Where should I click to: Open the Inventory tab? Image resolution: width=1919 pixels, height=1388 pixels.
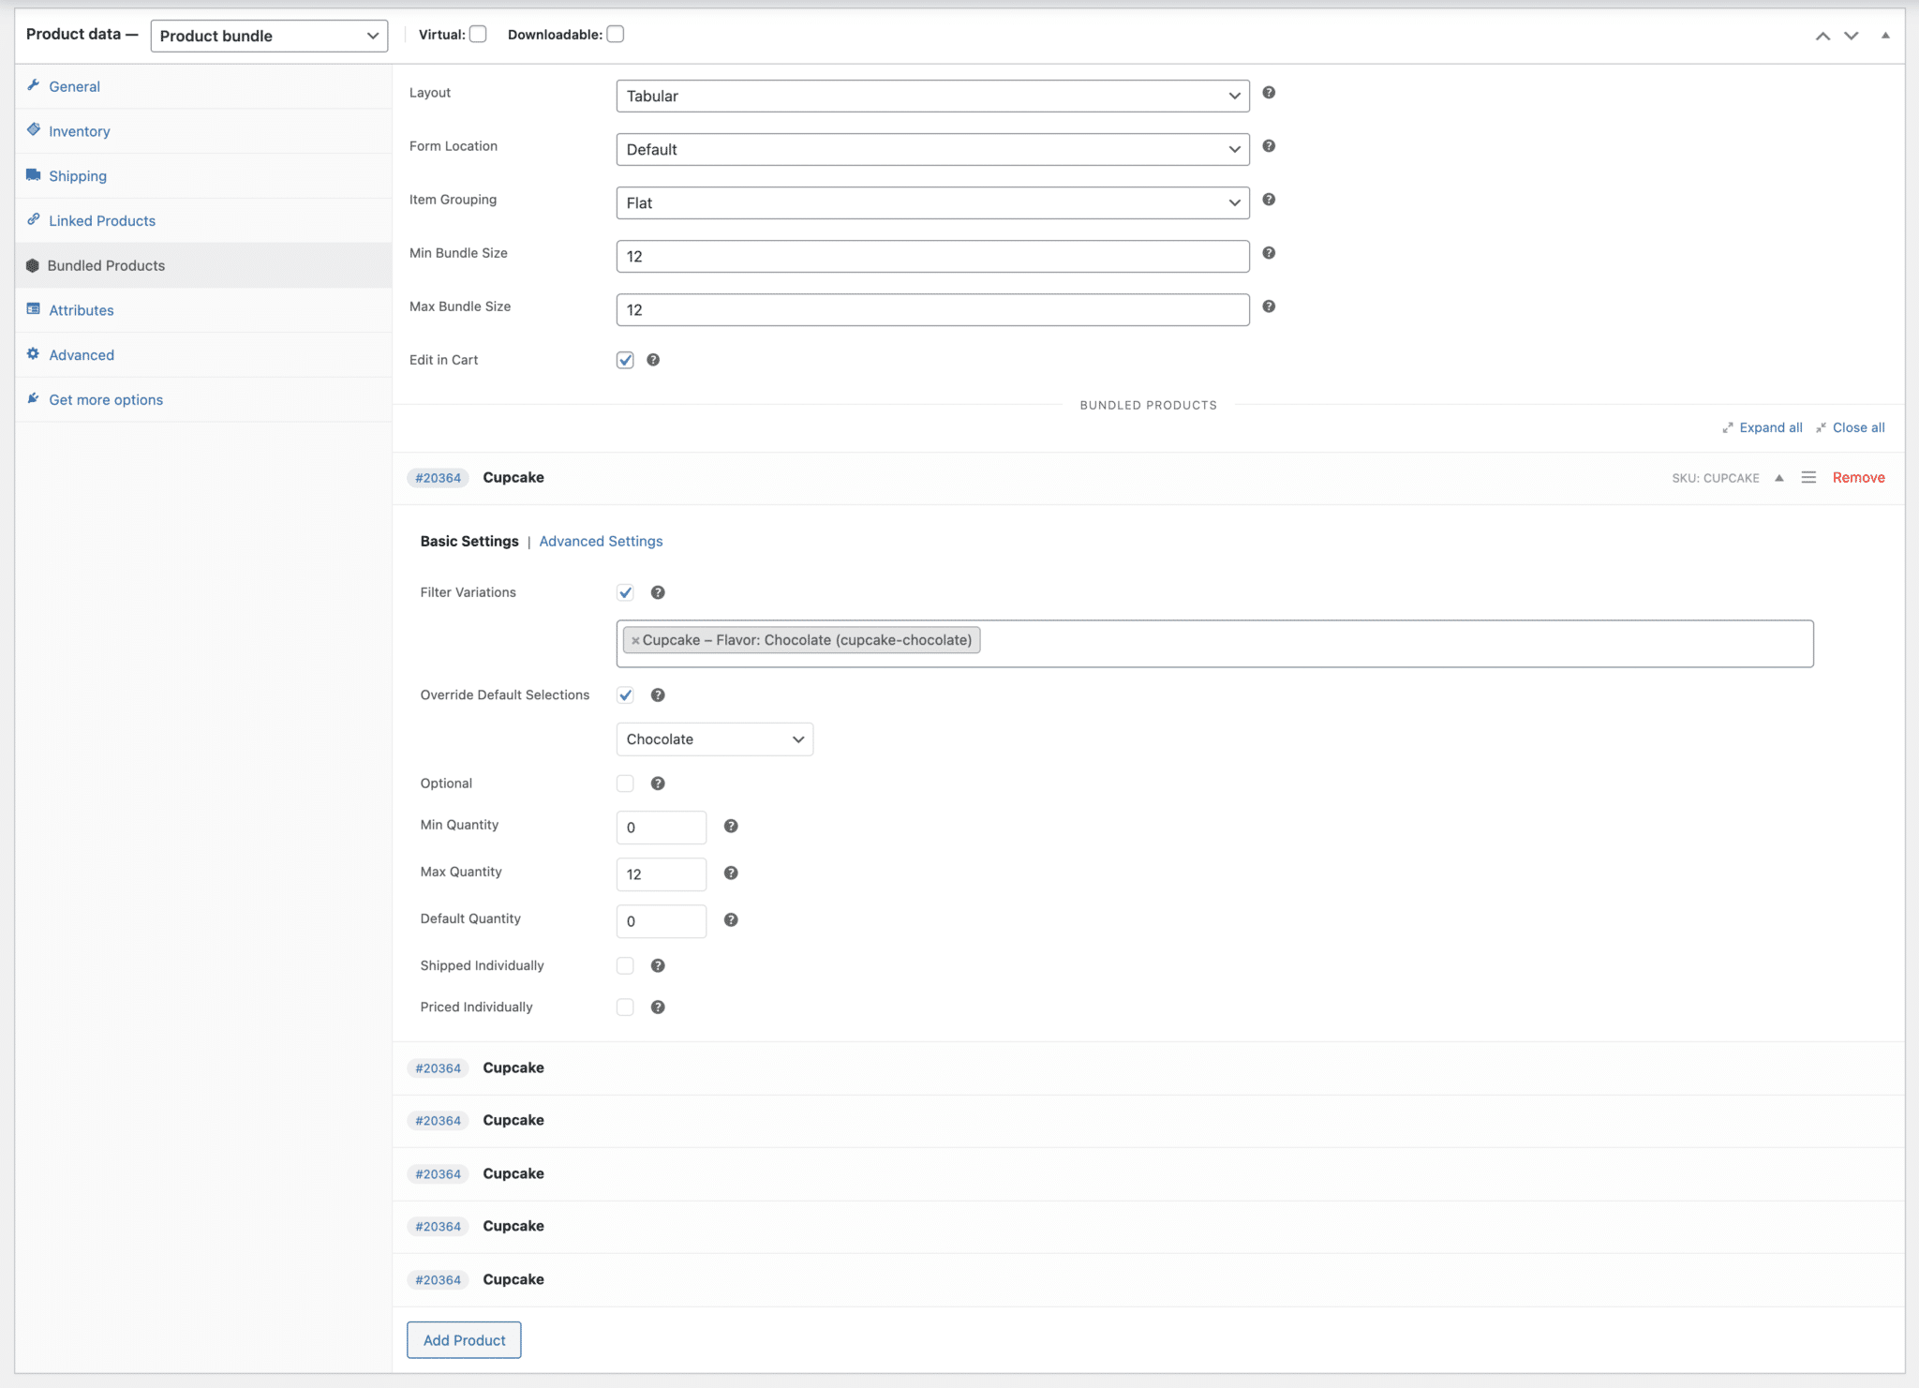pyautogui.click(x=79, y=131)
